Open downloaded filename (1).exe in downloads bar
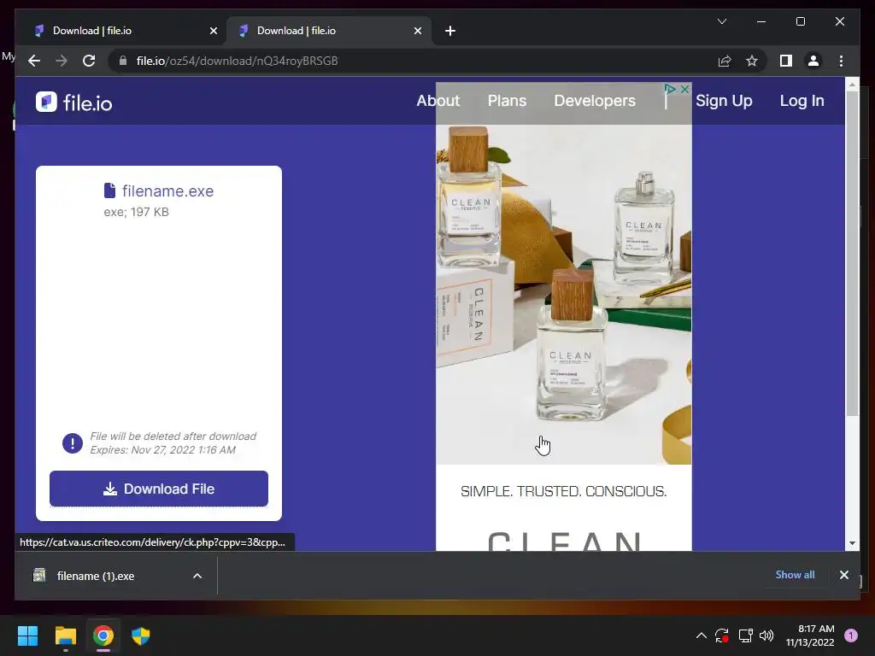Screen dimensions: 875x656 coord(95,576)
